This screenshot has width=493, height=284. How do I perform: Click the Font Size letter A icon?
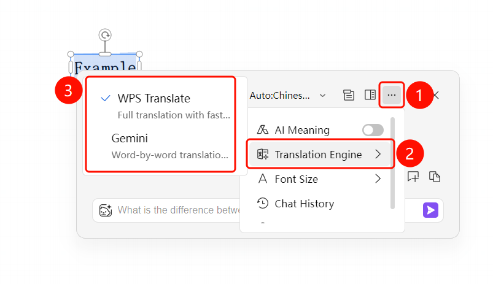click(x=263, y=178)
